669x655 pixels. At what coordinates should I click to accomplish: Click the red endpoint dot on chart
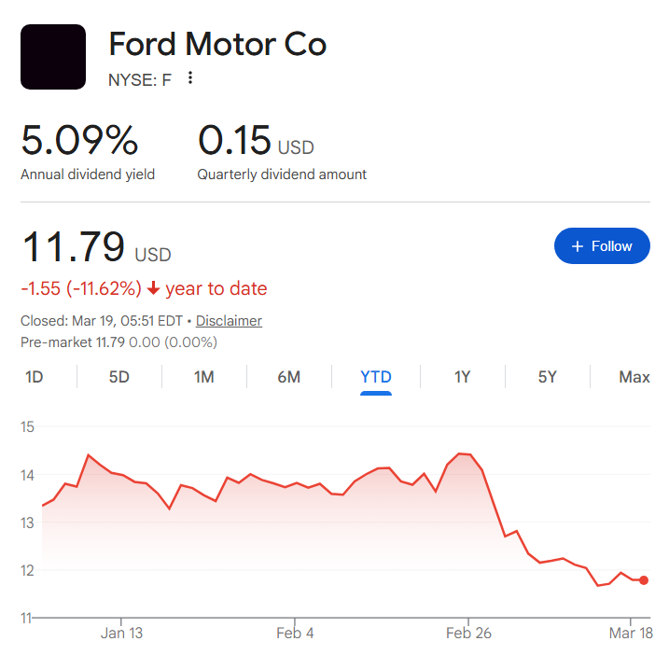click(644, 580)
